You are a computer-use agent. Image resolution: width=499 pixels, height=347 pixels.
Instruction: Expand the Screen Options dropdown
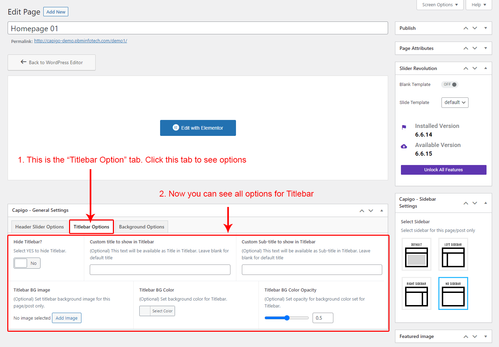tap(440, 5)
